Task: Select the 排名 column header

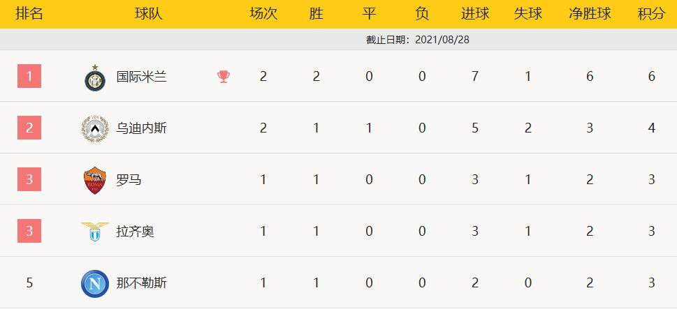Action: coord(29,14)
